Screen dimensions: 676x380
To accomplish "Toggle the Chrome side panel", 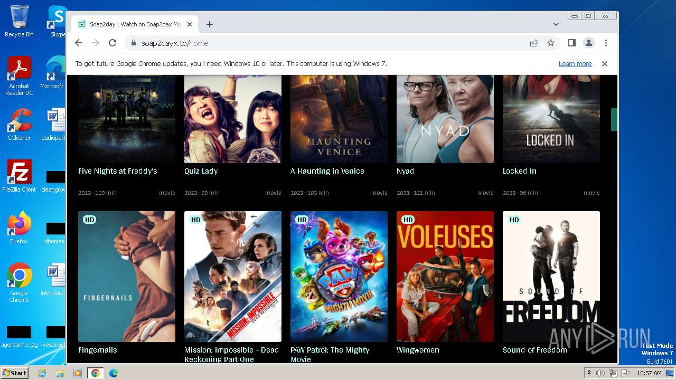I will coord(572,43).
